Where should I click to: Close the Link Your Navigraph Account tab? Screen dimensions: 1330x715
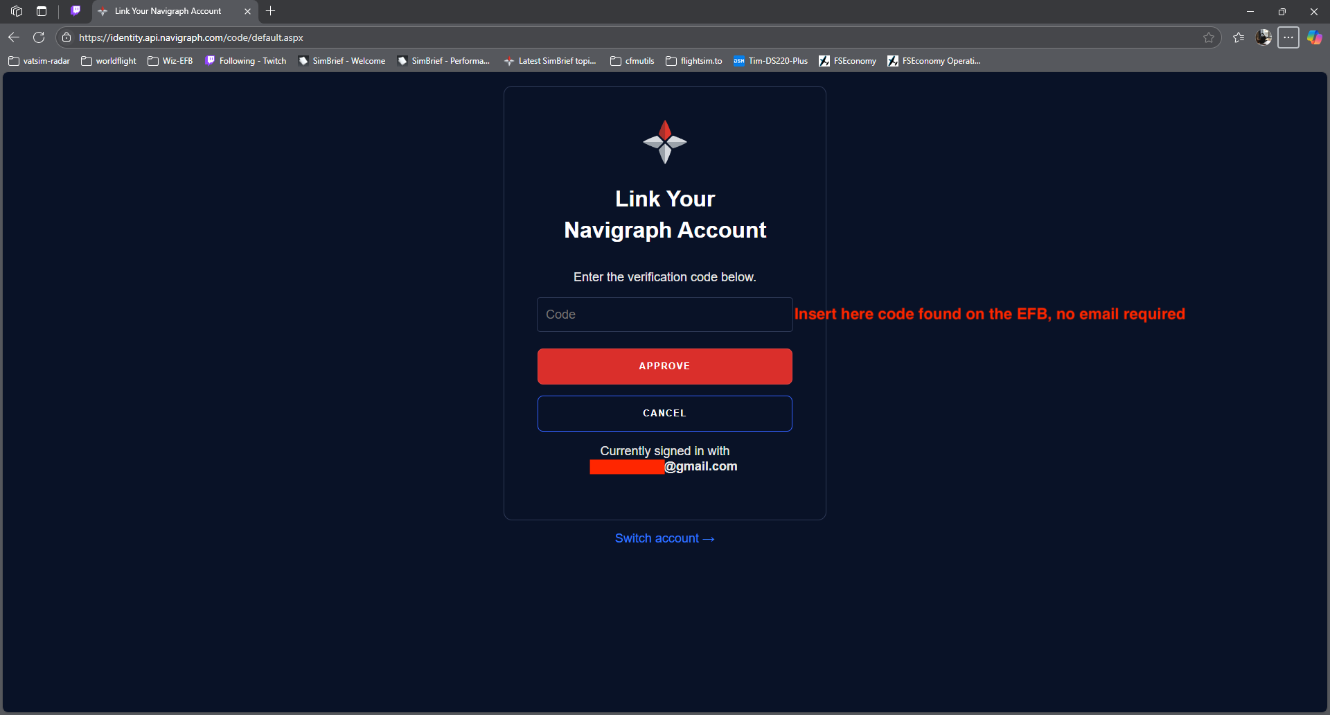pyautogui.click(x=247, y=11)
